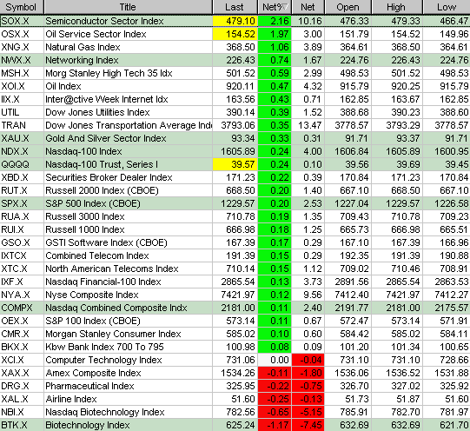Select Dow Jones Transportation Average row
The height and width of the screenshot is (431, 470).
tap(235, 125)
